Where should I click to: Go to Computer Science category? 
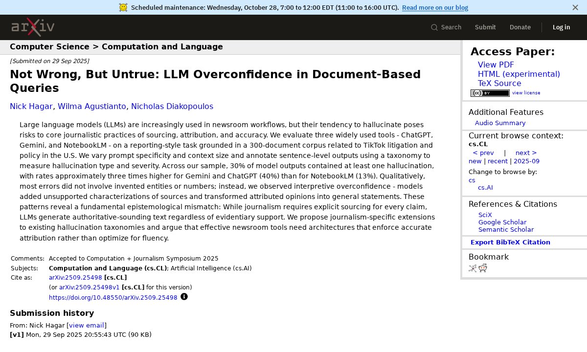click(49, 47)
